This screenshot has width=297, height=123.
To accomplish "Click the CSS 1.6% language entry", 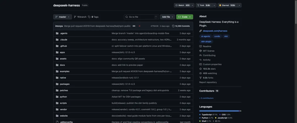I will pos(225,115).
